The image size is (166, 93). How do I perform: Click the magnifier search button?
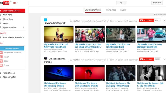121,3
